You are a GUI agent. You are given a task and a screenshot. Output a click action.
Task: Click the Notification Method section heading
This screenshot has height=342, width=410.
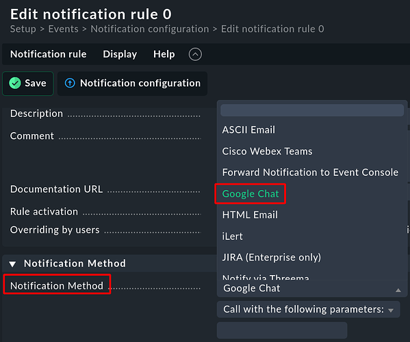pos(75,263)
